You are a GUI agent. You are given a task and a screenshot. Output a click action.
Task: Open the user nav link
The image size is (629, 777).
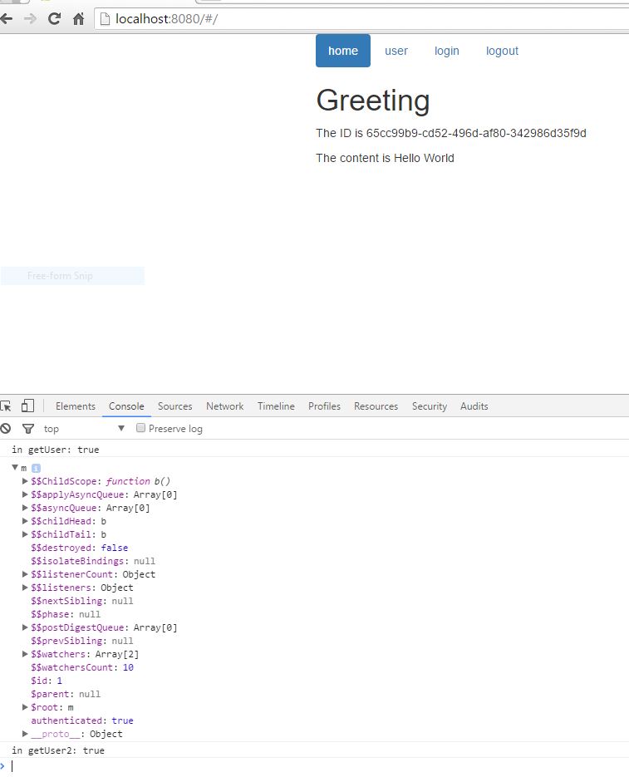click(396, 51)
